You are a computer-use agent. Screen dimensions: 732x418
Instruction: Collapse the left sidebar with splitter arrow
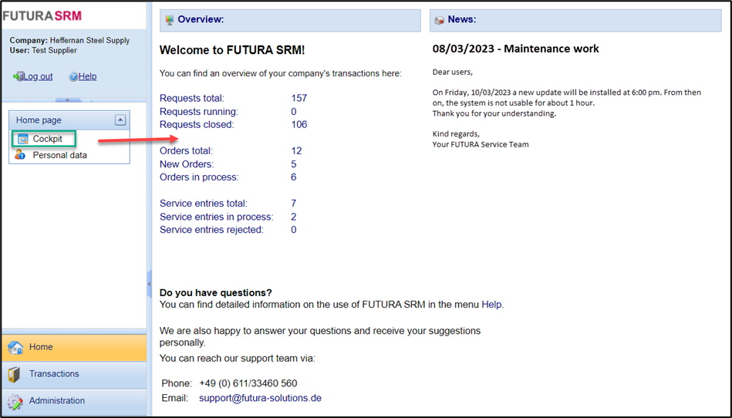[149, 285]
